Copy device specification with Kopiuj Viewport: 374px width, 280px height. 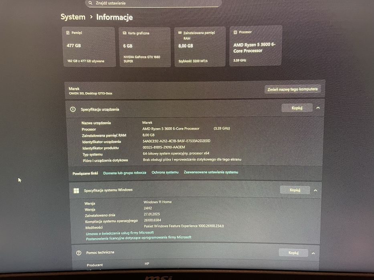pyautogui.click(x=297, y=108)
